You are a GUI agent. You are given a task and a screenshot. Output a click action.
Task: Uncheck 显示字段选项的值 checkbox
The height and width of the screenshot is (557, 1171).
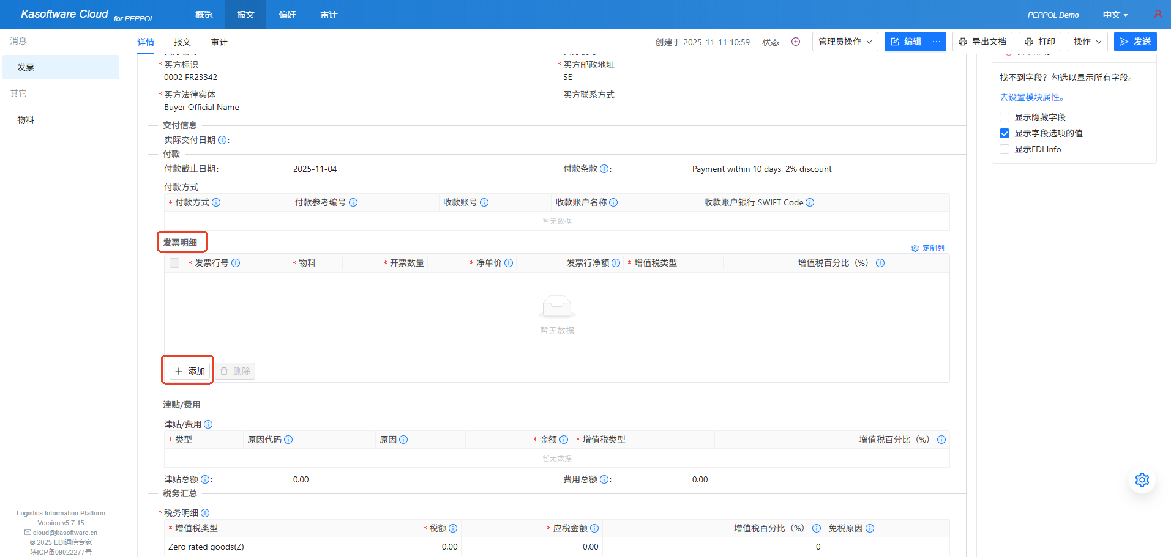[x=1005, y=133]
